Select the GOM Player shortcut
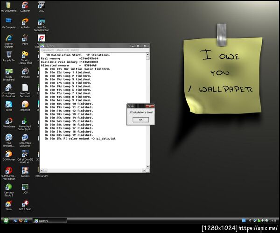Image resolution: width=280 pixels, height=233 pixels. [x=9, y=155]
